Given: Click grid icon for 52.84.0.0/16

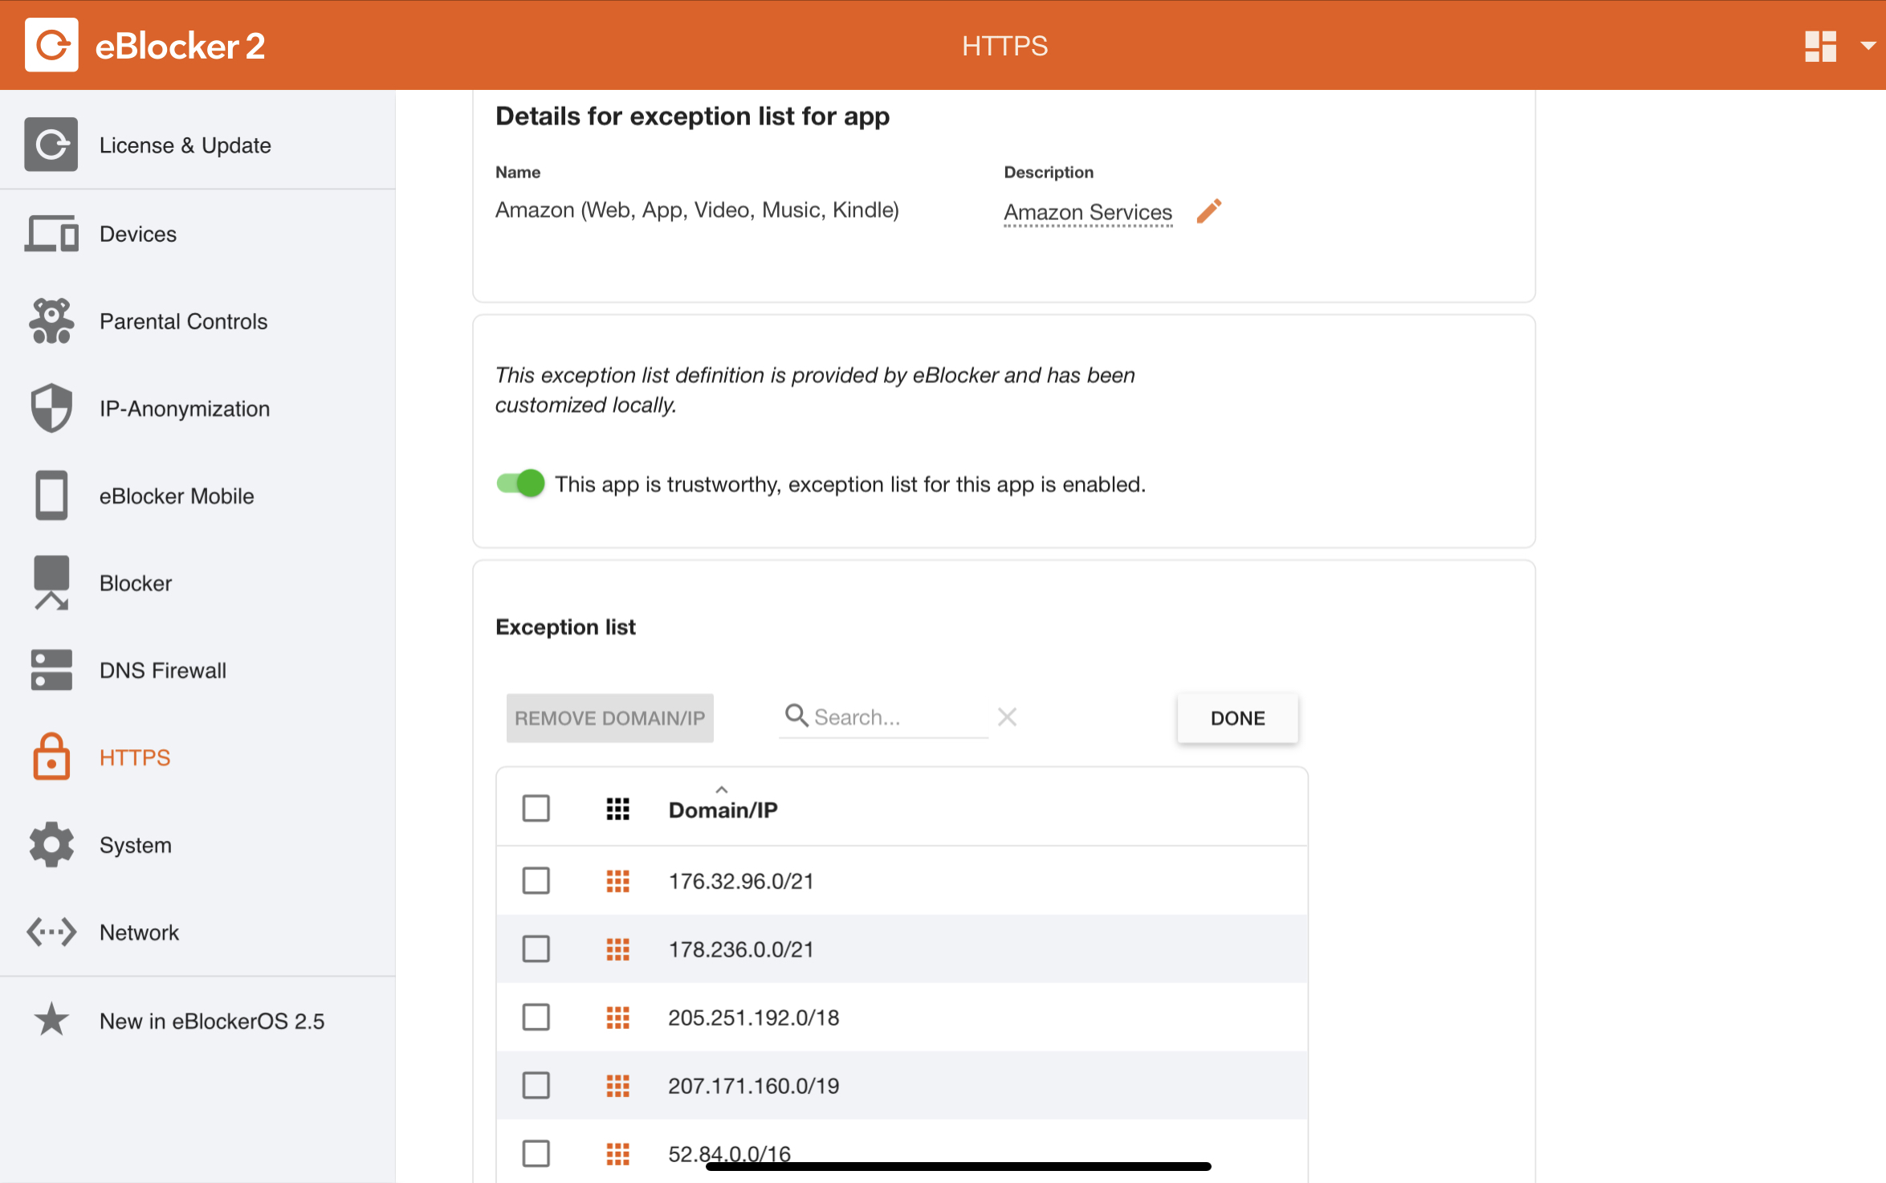Looking at the screenshot, I should (x=617, y=1154).
